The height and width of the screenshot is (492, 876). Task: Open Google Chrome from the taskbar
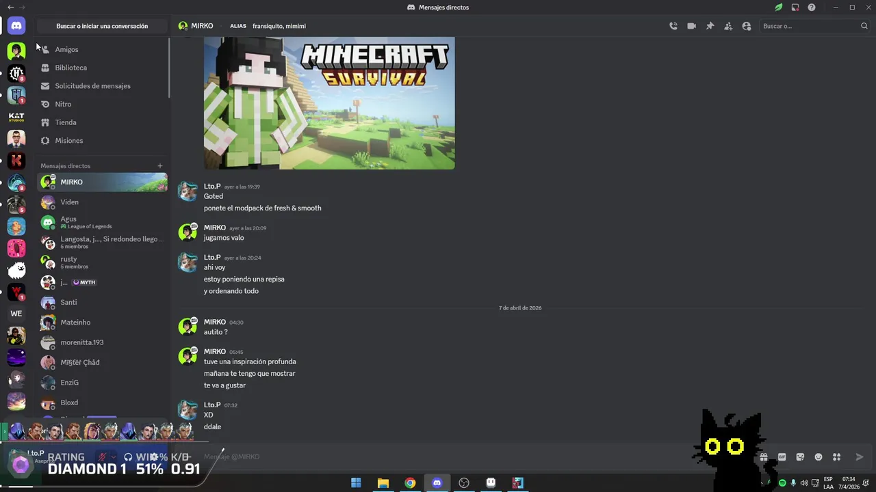coord(410,483)
